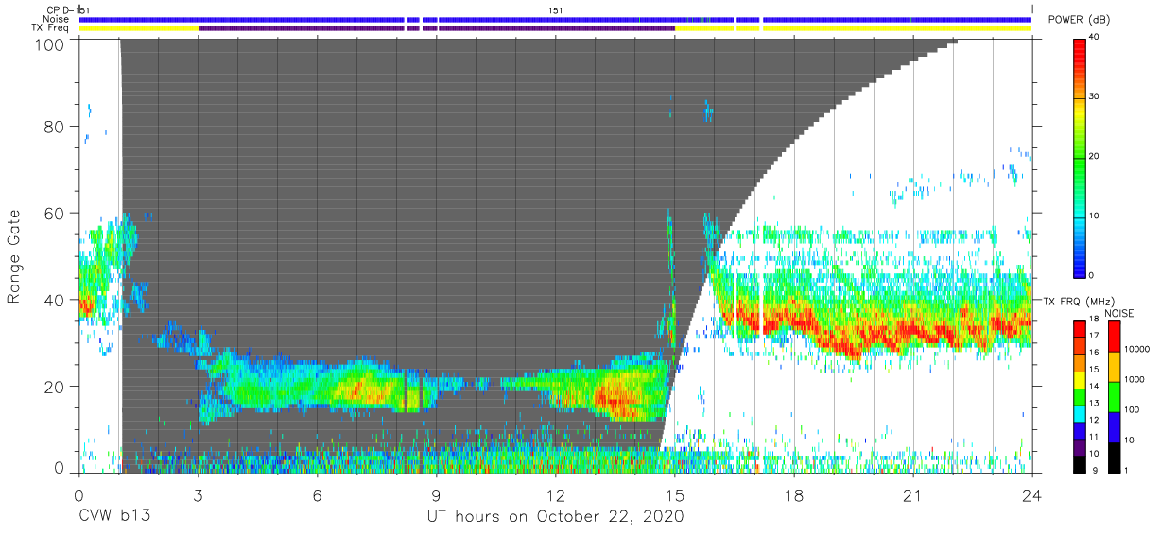Click the blue Noise strip above the plot
Image resolution: width=1161 pixels, height=536 pixels.
point(555,19)
